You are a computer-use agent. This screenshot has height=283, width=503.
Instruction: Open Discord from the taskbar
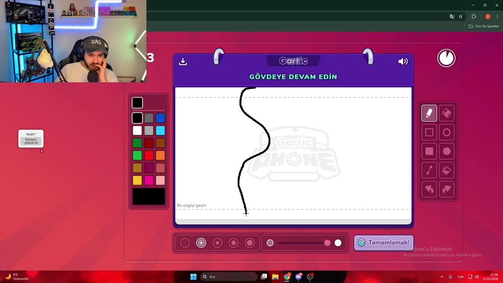pyautogui.click(x=298, y=277)
